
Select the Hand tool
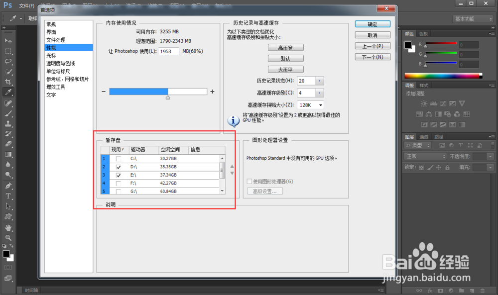pyautogui.click(x=8, y=227)
